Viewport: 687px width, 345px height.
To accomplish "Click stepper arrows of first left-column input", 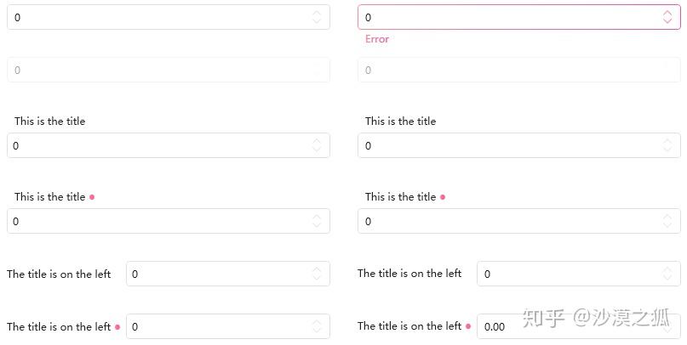I will pos(317,17).
